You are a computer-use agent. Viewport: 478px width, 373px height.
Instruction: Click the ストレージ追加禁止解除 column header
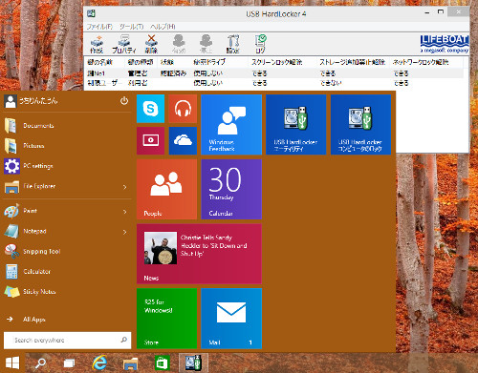(x=353, y=62)
